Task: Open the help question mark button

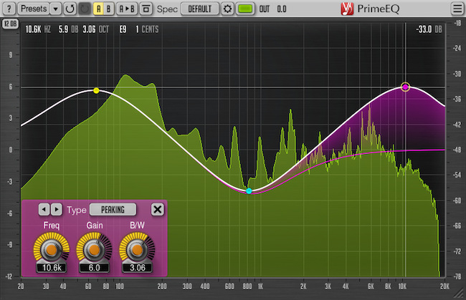Action: coord(9,9)
